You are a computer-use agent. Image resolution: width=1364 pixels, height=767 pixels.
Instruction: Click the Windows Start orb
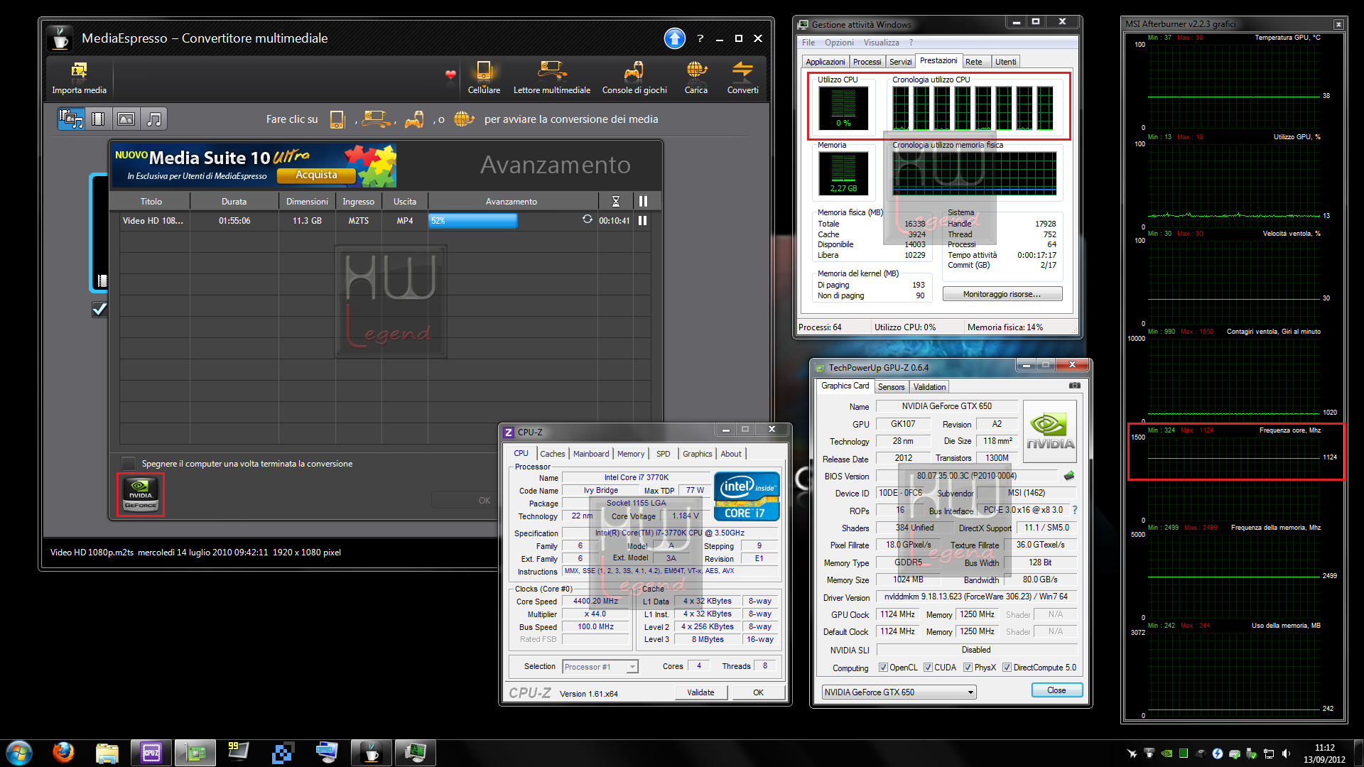(18, 752)
